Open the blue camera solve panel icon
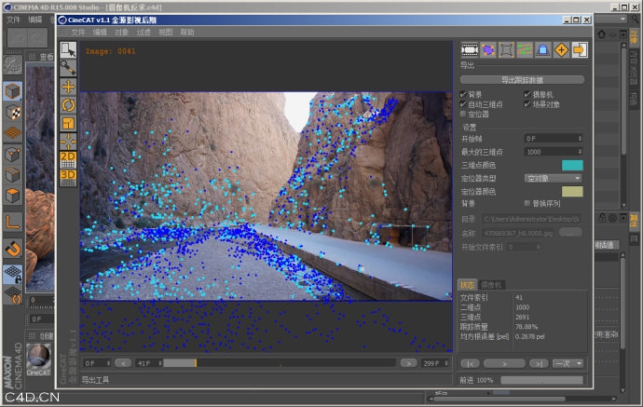Viewport: 643px width, 407px height. tap(543, 50)
